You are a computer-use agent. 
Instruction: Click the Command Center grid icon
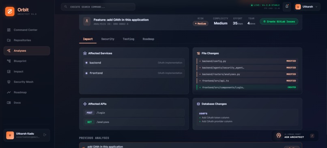9,30
